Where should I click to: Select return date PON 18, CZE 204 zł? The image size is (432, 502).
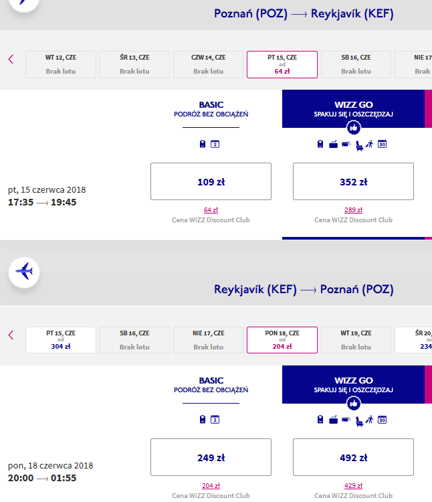282,340
